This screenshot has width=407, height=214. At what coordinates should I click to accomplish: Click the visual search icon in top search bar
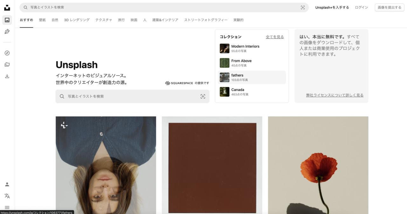[303, 7]
